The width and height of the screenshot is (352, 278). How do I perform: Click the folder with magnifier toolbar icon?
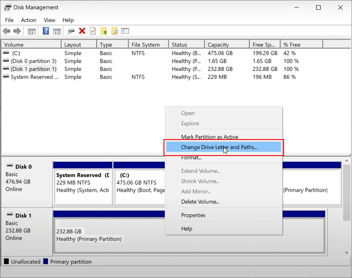[115, 31]
